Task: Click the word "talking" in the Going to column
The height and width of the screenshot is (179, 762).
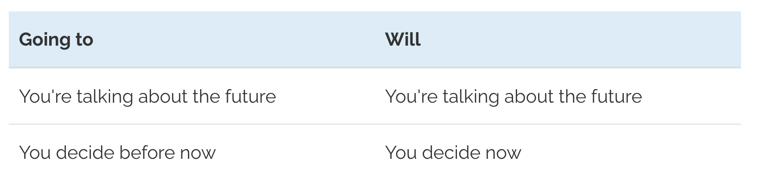Action: pyautogui.click(x=105, y=97)
